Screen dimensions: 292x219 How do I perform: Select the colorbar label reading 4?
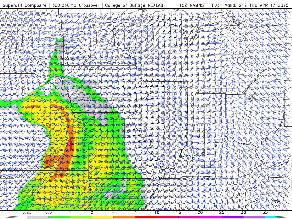pos(114,212)
